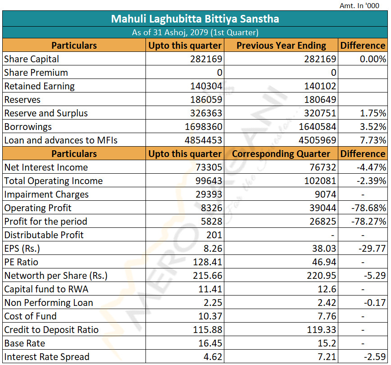Select the networth value 215.66
This screenshot has height=365, width=391.
pos(208,276)
